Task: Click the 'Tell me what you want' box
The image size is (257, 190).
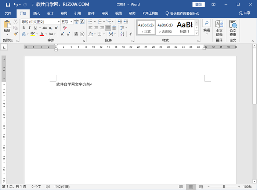Action: coord(182,14)
